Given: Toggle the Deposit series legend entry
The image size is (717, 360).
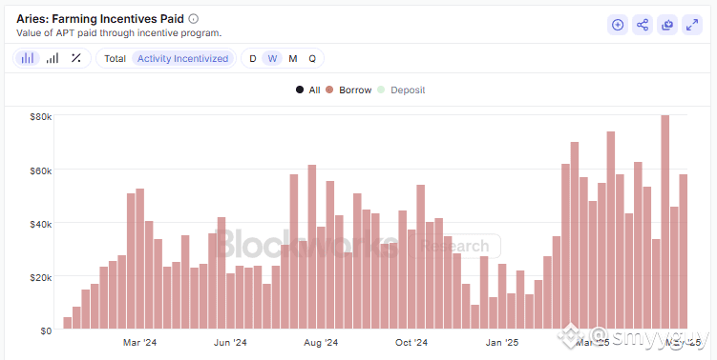Looking at the screenshot, I should [x=401, y=90].
